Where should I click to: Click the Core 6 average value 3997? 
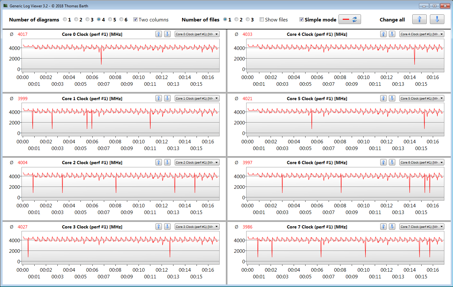[247, 163]
